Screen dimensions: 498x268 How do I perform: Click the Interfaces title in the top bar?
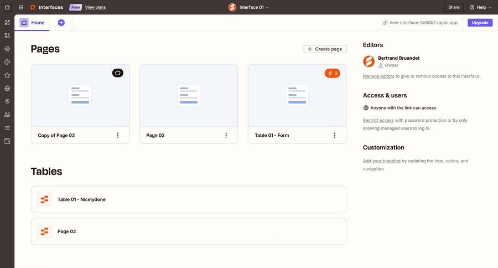51,7
